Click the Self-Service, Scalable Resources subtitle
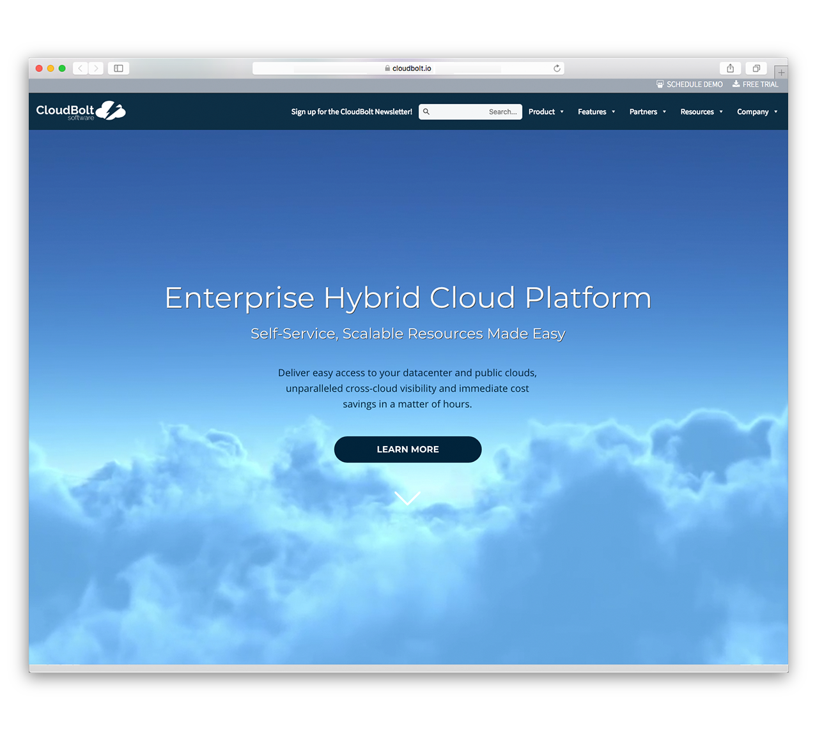This screenshot has height=738, width=815. coord(408,334)
